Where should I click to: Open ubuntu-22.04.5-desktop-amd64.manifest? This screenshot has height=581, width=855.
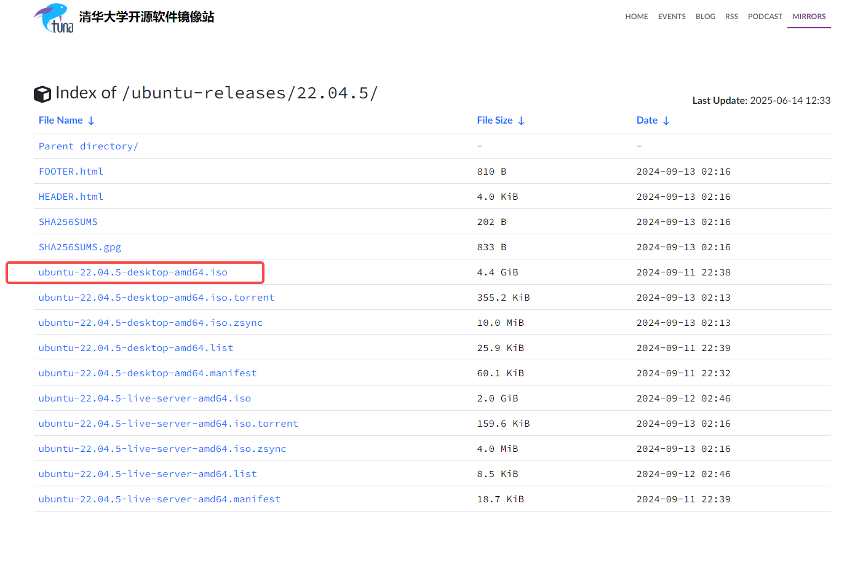(148, 373)
